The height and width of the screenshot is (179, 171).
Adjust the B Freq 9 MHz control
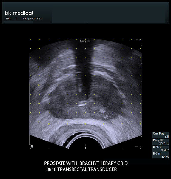point(161,148)
